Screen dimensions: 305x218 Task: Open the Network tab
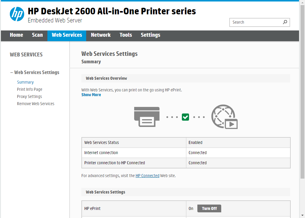point(101,35)
